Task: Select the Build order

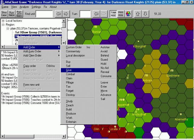Action: (78, 109)
